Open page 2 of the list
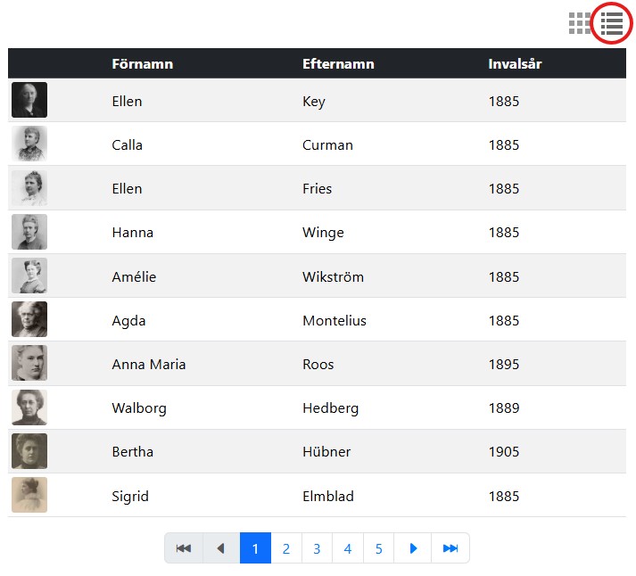636x576 pixels. pyautogui.click(x=285, y=548)
